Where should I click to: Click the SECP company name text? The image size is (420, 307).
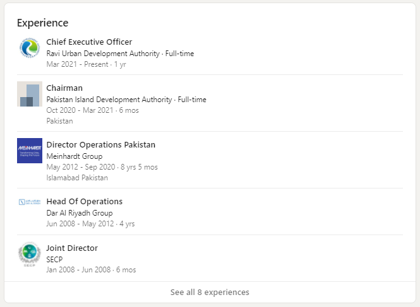(x=54, y=259)
